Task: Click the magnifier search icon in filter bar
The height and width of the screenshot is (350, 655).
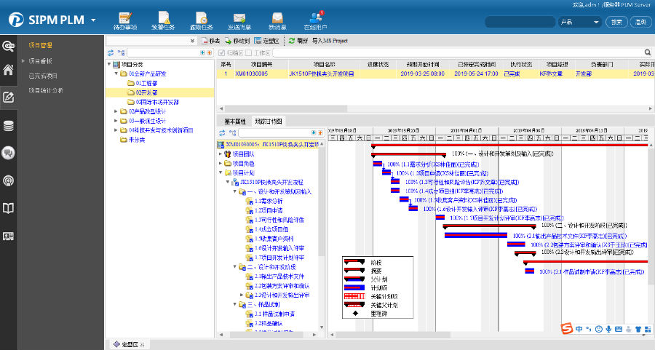Action: pyautogui.click(x=647, y=52)
